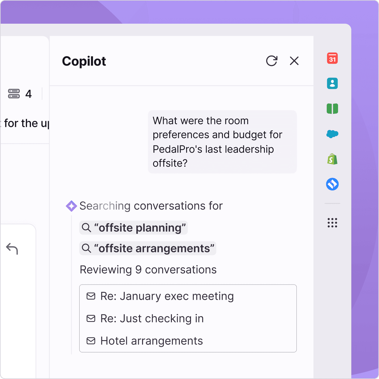379x379 pixels.
Task: Click the user question message bubble
Action: click(222, 142)
